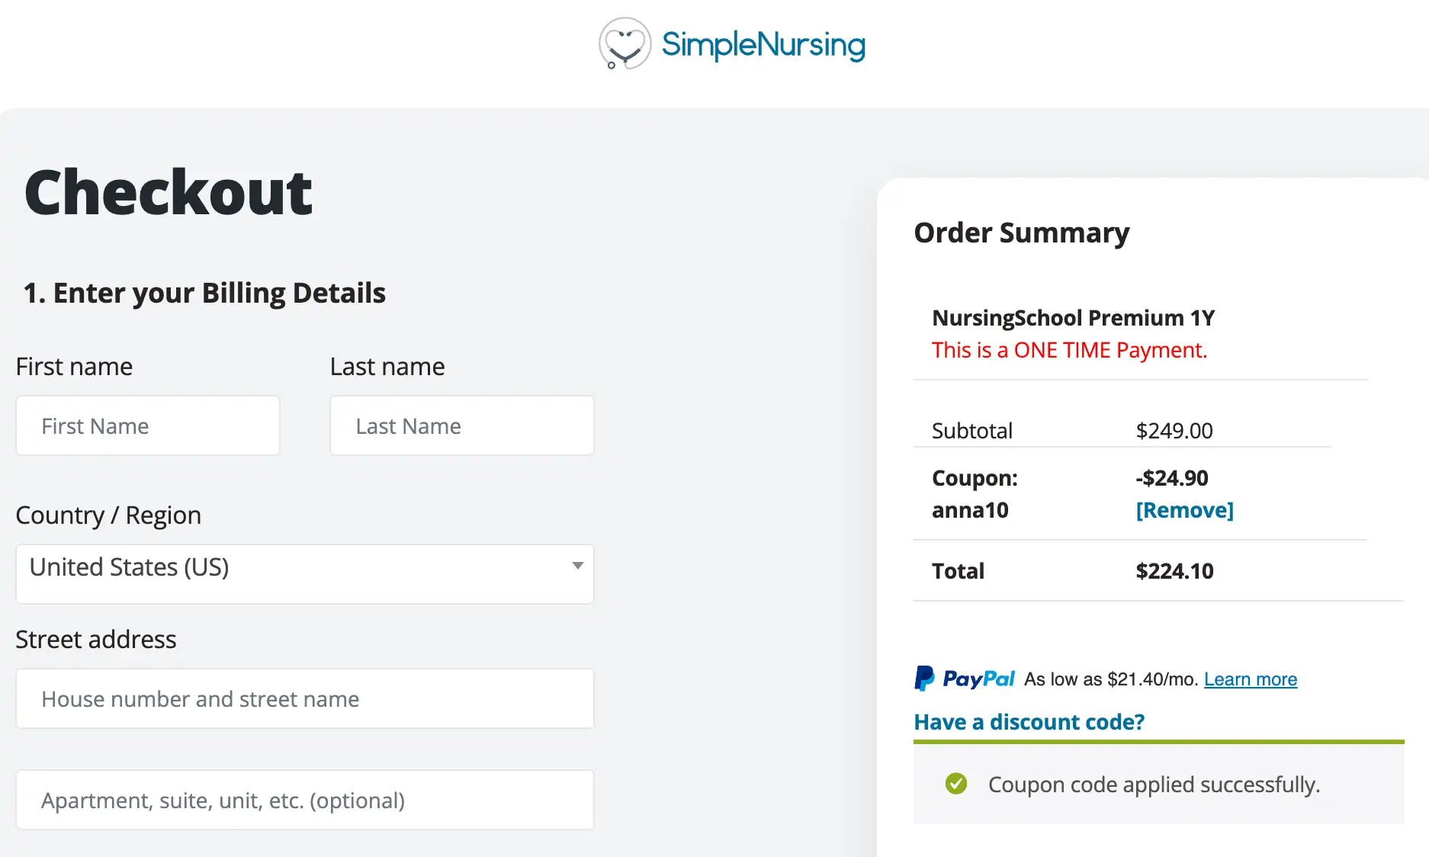
Task: Expand the Have a discount code? section
Action: [x=1029, y=722]
